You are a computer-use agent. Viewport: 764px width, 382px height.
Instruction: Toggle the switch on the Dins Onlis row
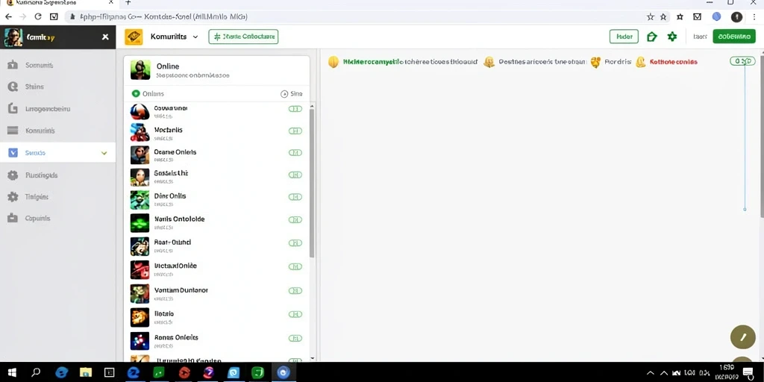coord(295,197)
